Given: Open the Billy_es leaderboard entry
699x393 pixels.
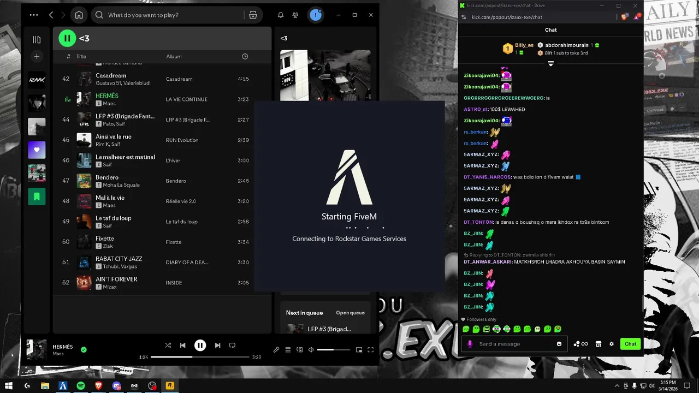Looking at the screenshot, I should point(518,49).
